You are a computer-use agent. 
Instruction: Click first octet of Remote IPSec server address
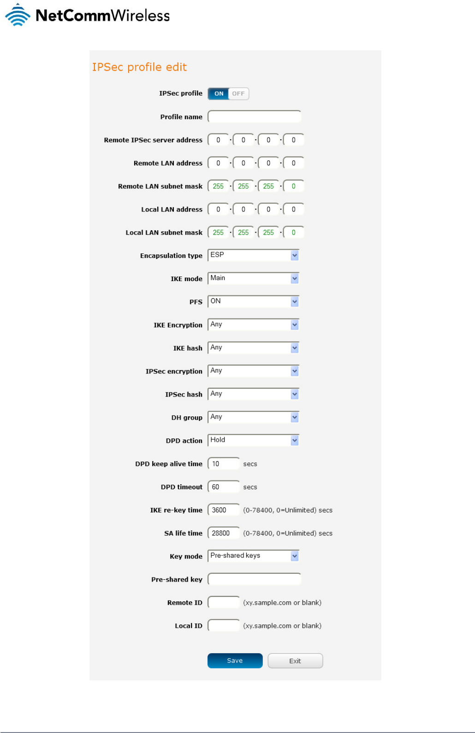coord(218,140)
